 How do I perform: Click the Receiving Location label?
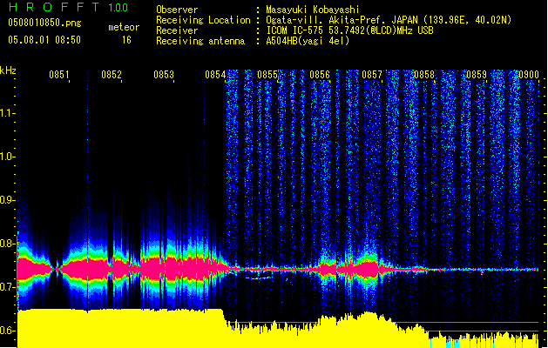(x=203, y=20)
